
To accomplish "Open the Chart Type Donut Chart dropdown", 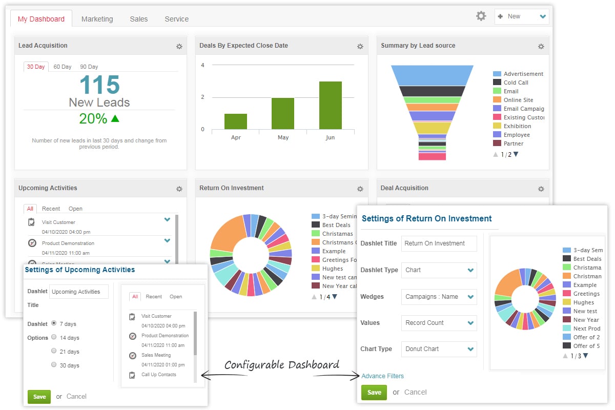I will click(439, 349).
